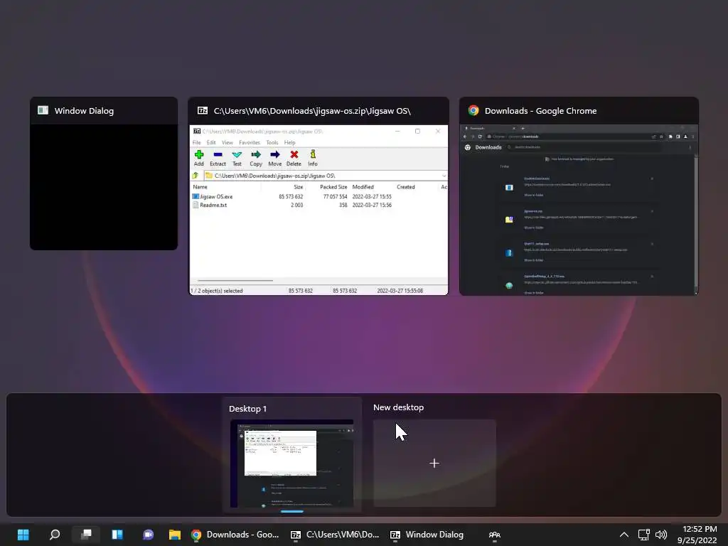728x546 pixels.
Task: Open the File menu in 7-Zip
Action: [x=197, y=142]
